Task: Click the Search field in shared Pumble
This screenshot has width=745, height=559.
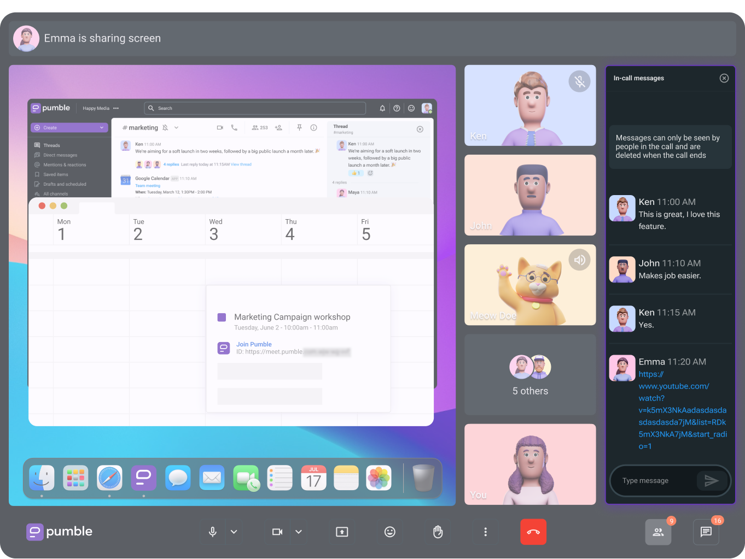Action: pos(255,108)
